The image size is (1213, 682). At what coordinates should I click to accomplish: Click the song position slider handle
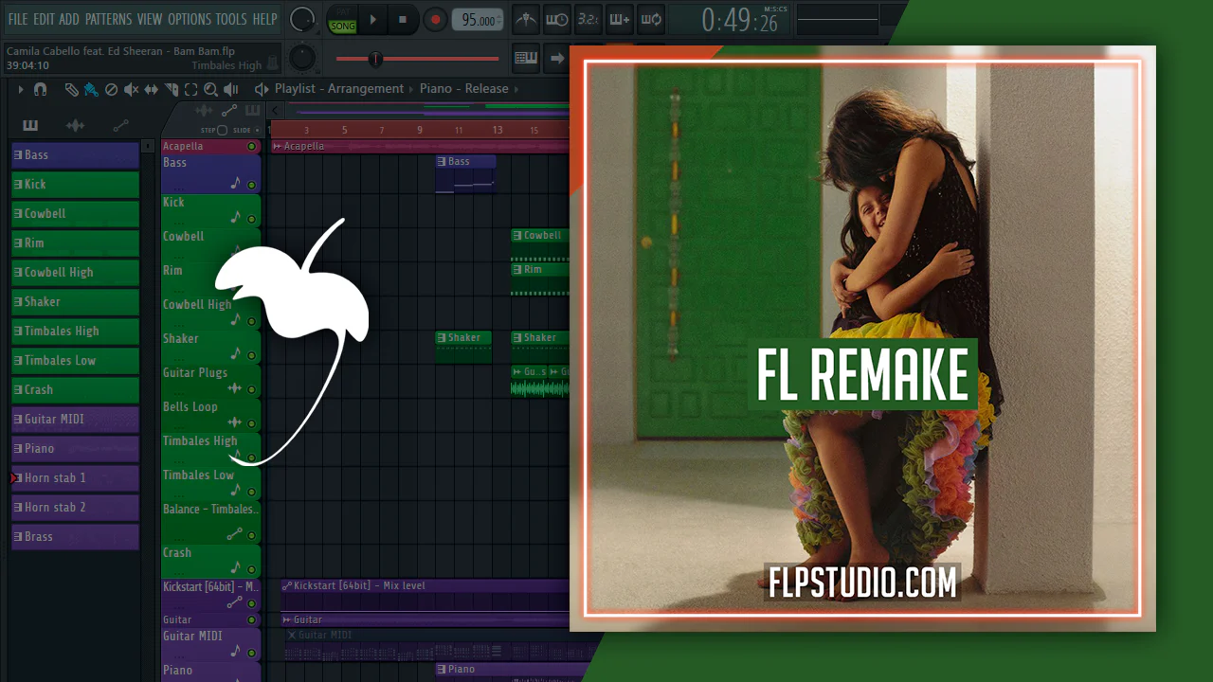click(375, 59)
